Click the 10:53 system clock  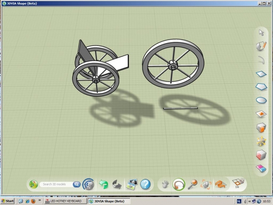click(267, 201)
